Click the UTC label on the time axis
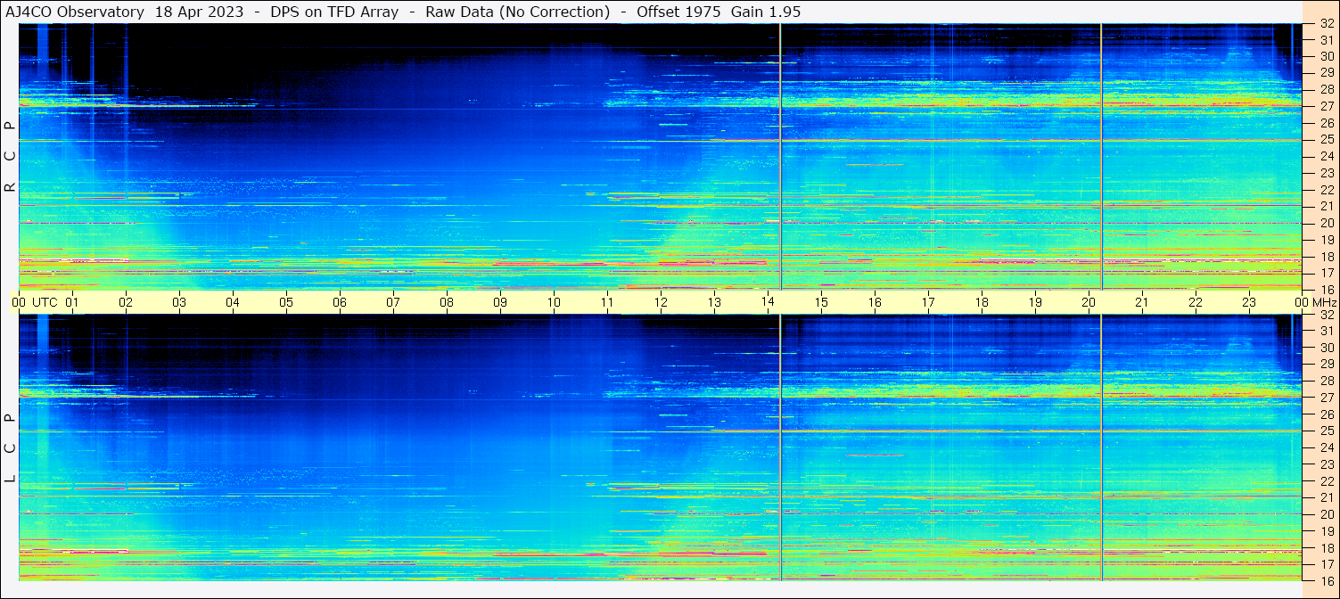This screenshot has height=599, width=1340. click(45, 302)
